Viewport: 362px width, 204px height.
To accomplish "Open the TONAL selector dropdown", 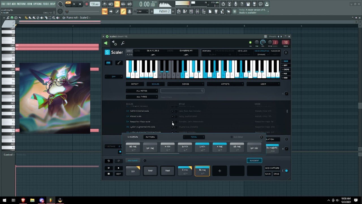I will (194, 137).
